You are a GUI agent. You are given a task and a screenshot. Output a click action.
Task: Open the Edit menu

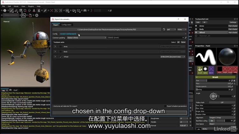pos(9,6)
